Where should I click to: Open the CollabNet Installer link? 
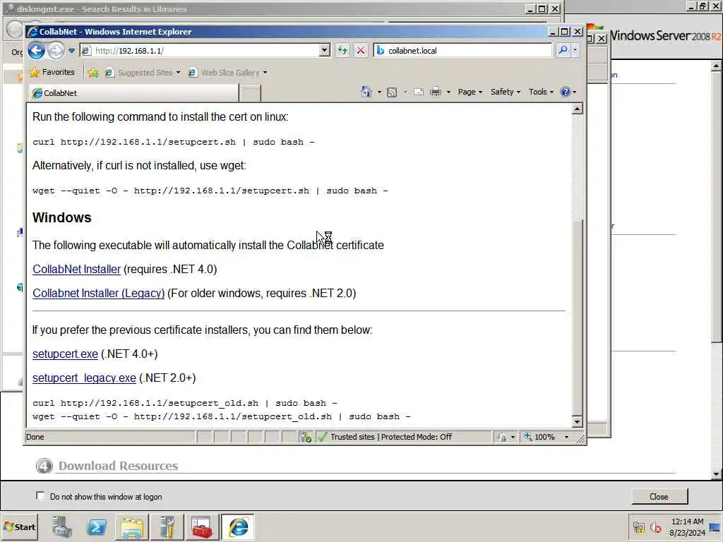76,269
